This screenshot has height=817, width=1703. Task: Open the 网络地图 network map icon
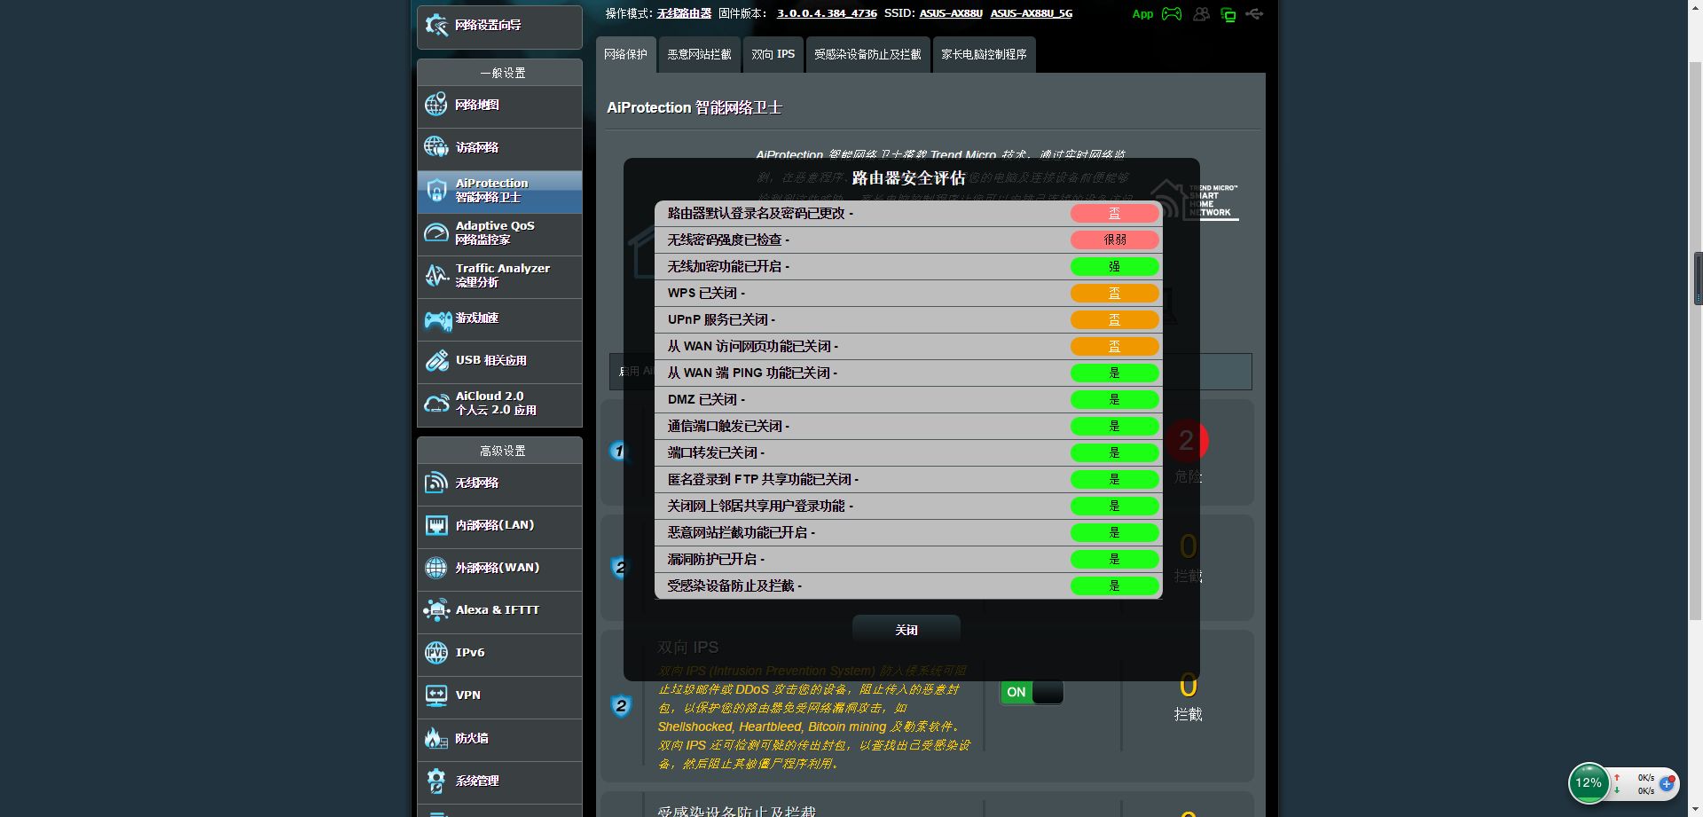436,105
